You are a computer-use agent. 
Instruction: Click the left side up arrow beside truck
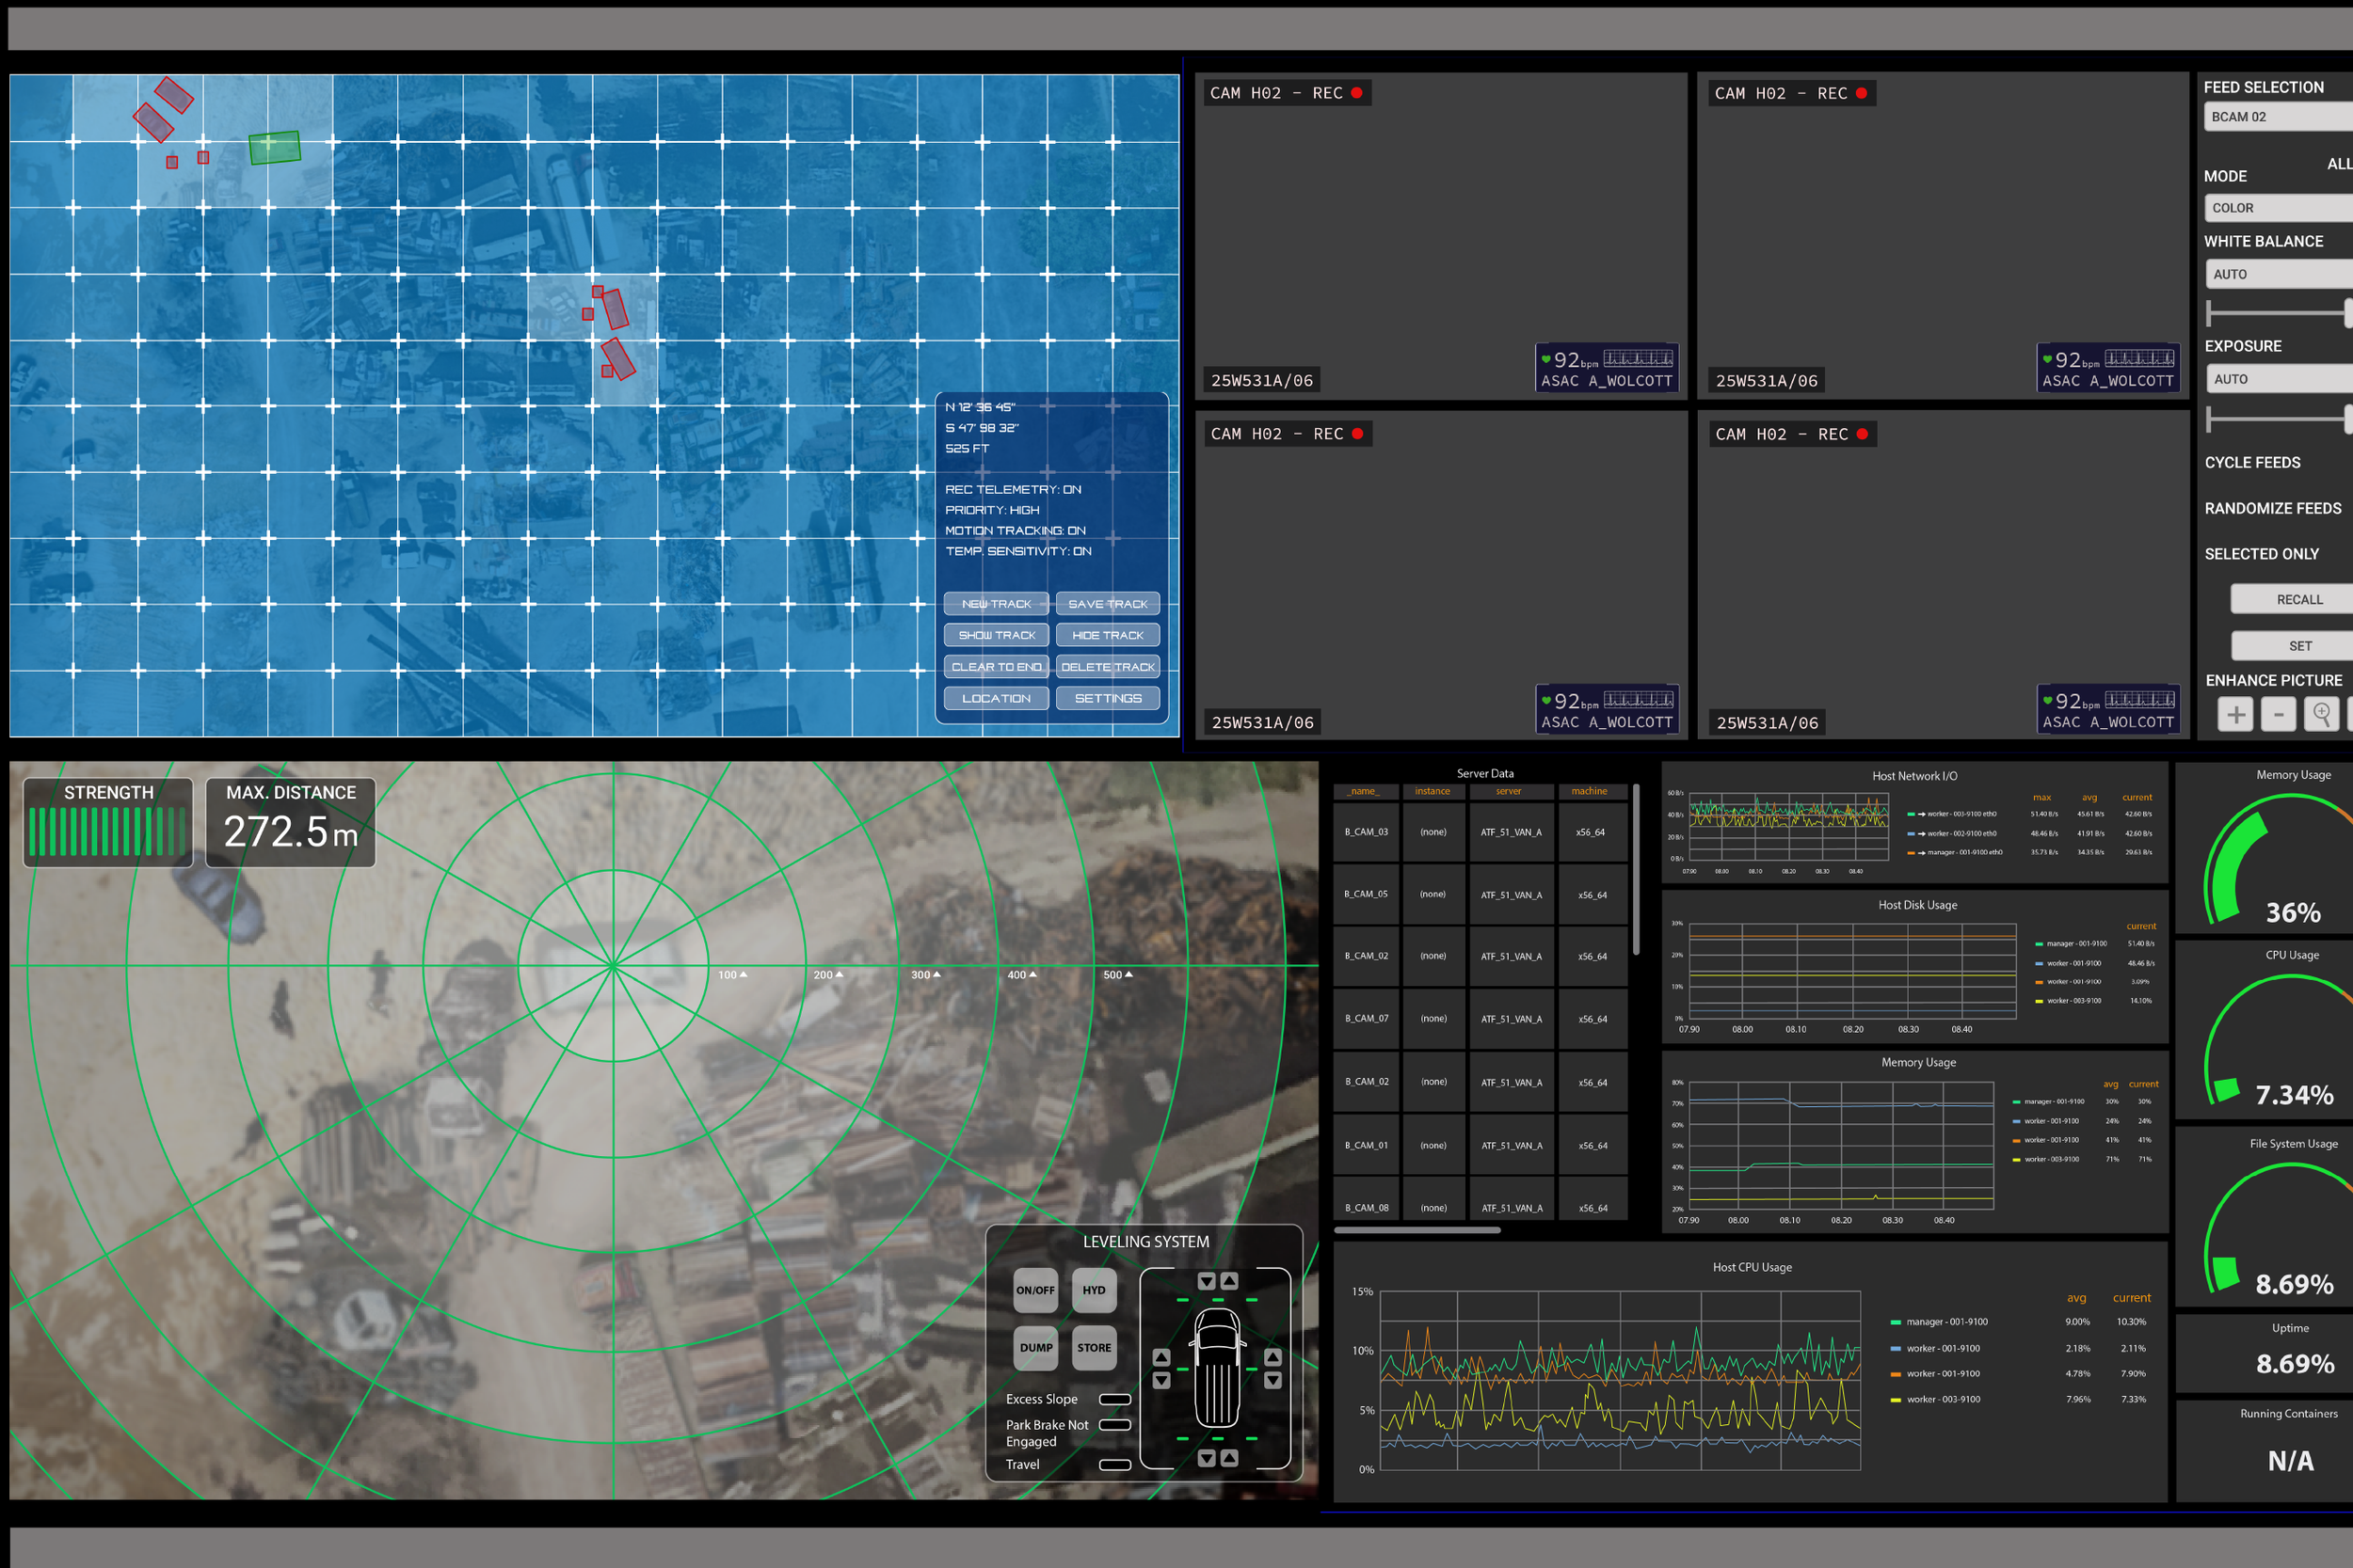coord(1161,1357)
